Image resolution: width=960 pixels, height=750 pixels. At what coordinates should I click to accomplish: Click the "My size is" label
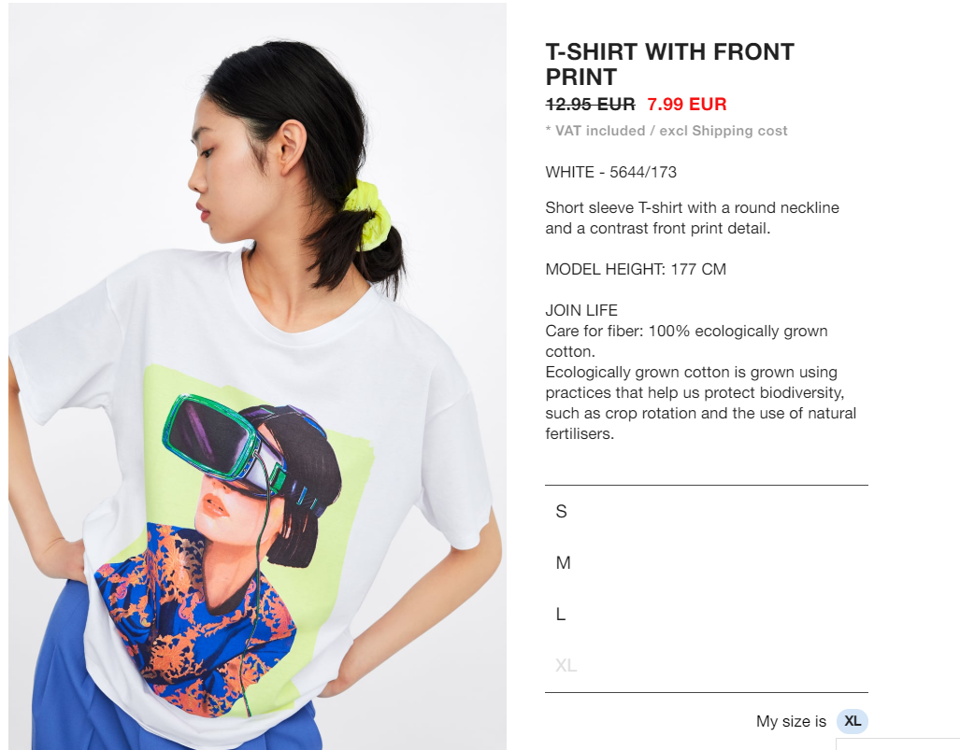click(x=791, y=722)
